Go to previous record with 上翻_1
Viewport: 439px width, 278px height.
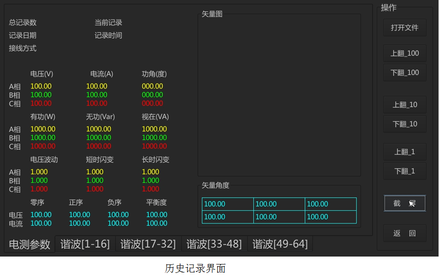tap(404, 152)
